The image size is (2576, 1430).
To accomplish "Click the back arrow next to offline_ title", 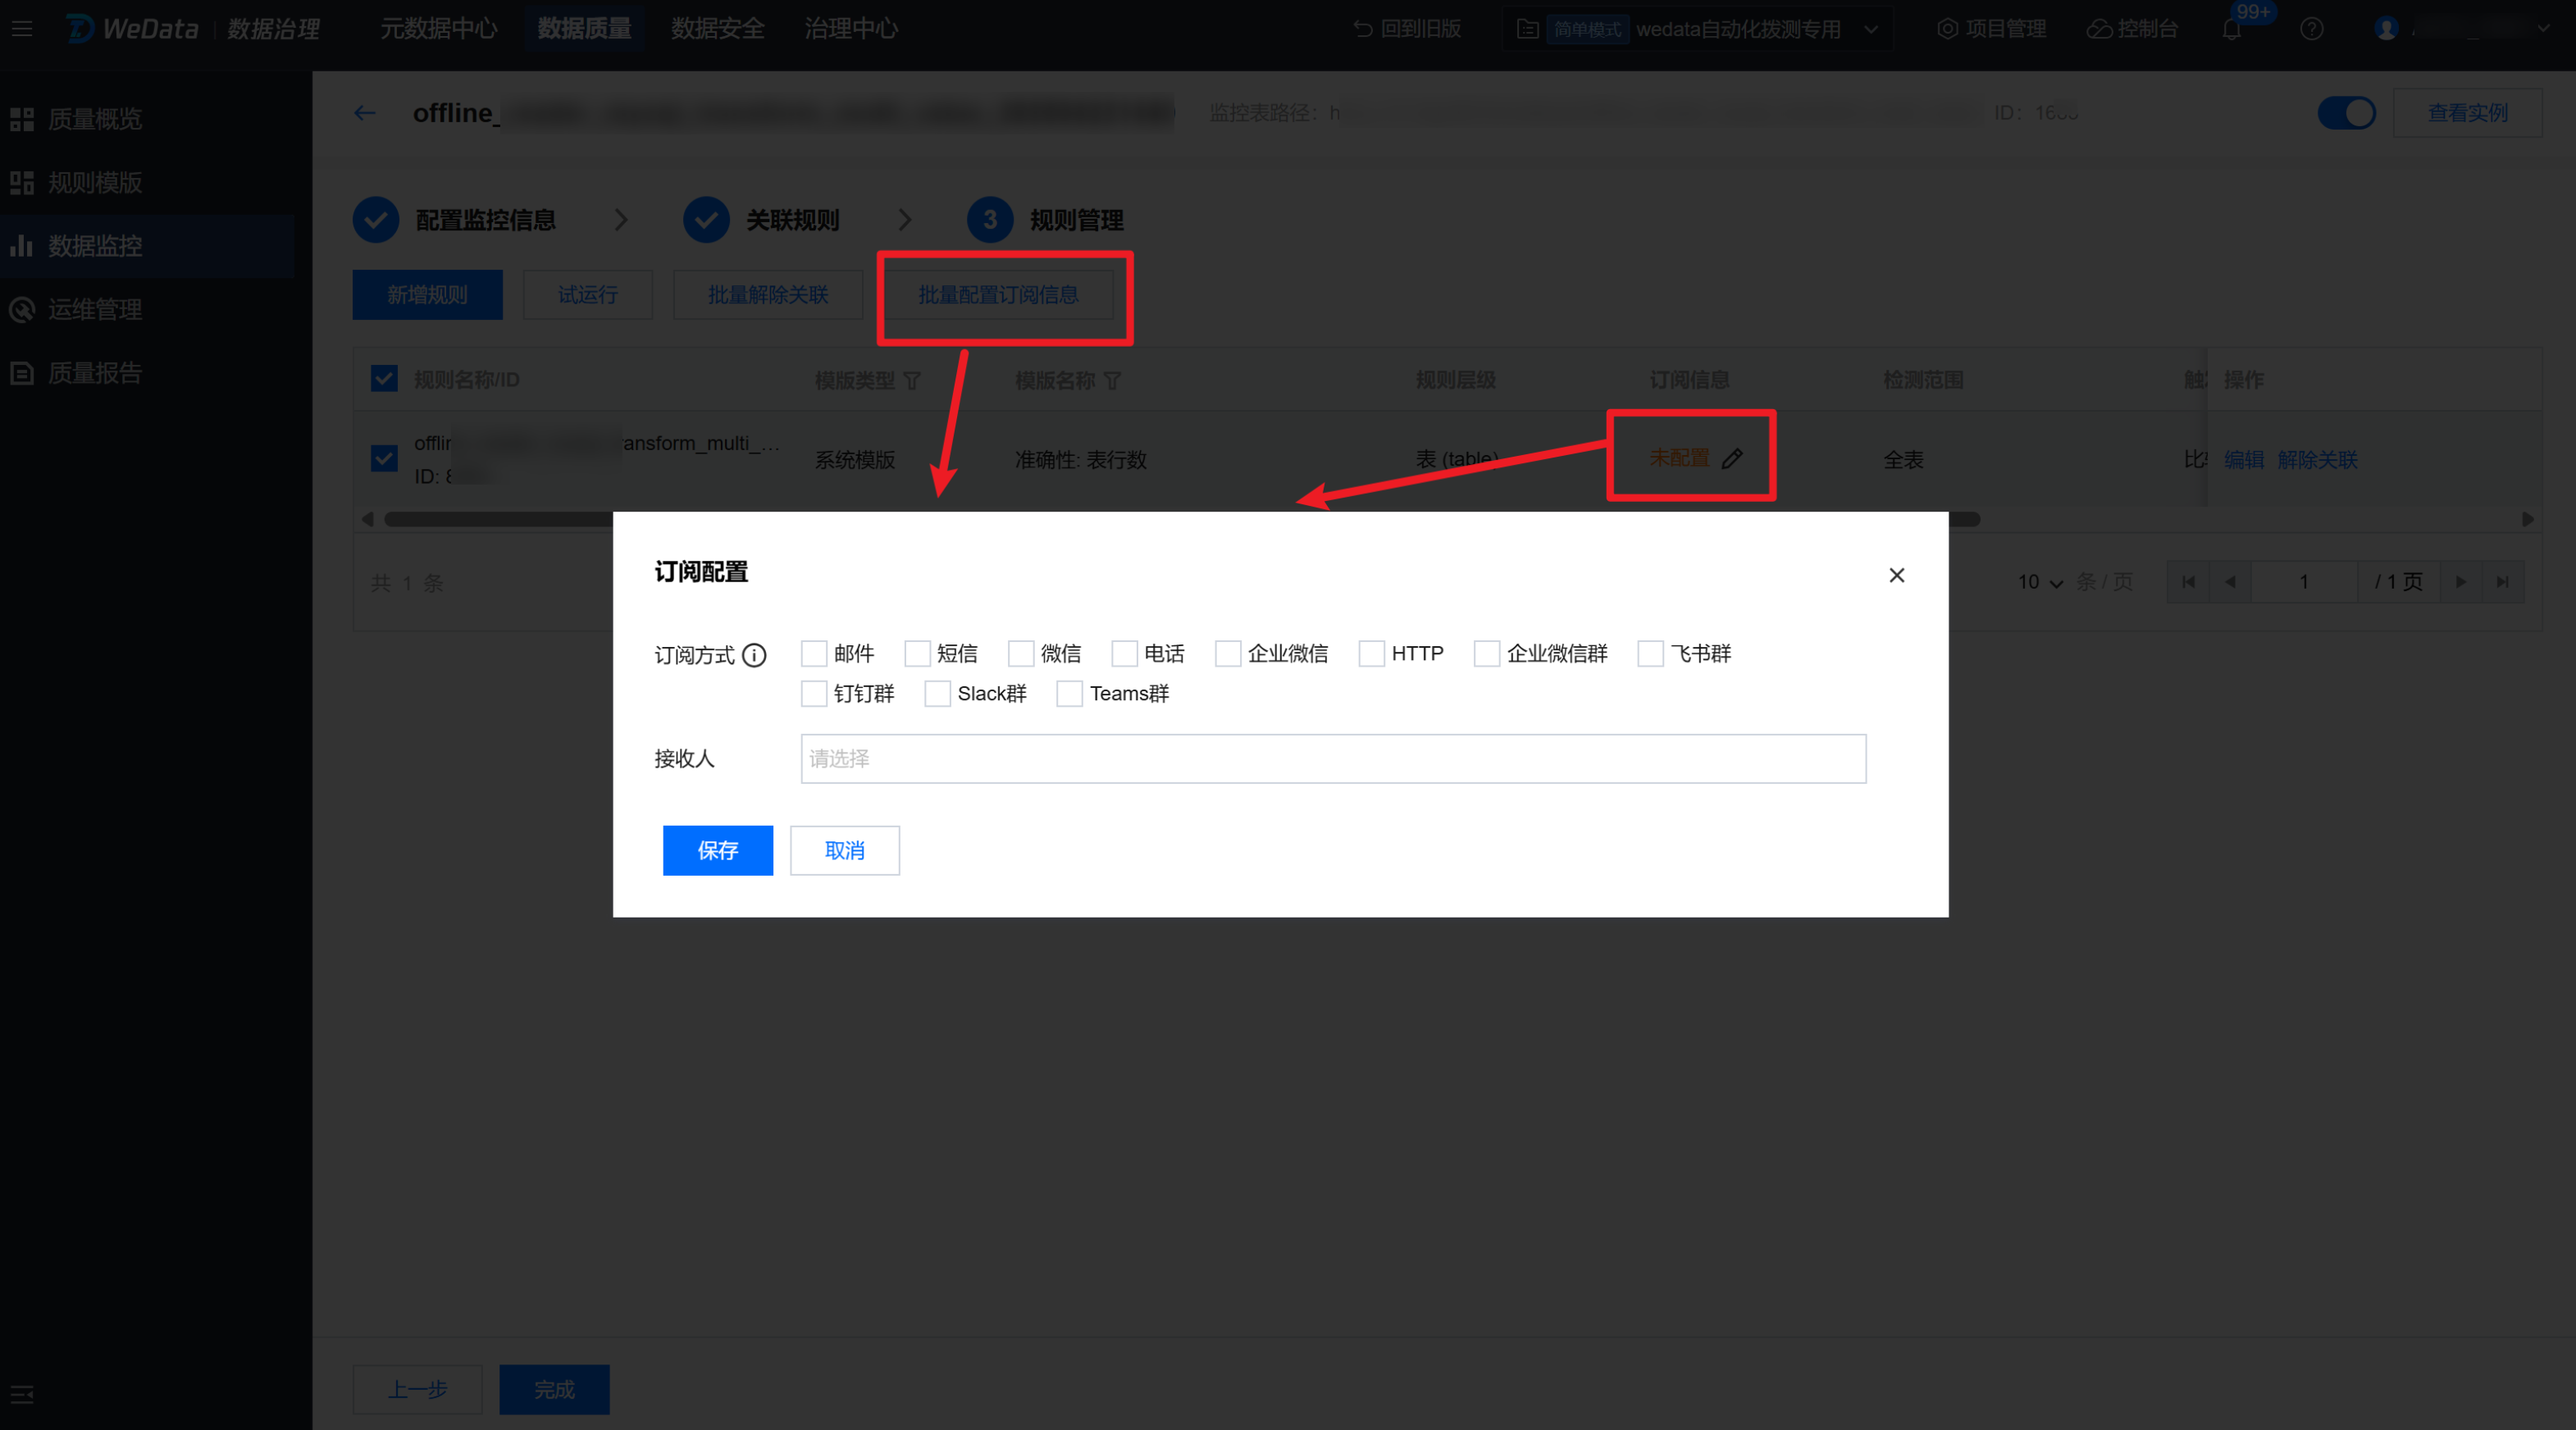I will tap(365, 113).
